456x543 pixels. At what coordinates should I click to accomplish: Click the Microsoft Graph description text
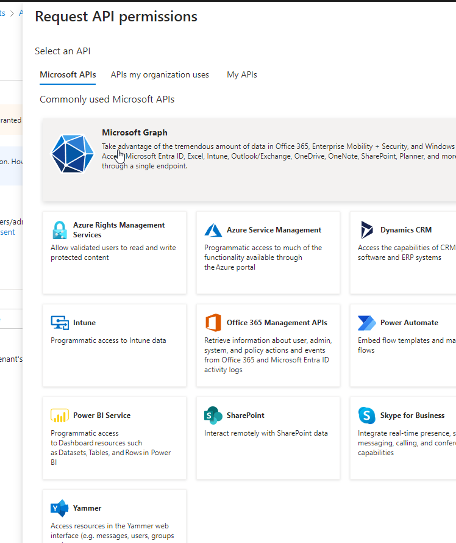(x=279, y=156)
